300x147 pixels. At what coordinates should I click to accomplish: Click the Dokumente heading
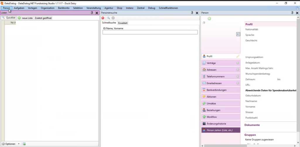click(252, 125)
